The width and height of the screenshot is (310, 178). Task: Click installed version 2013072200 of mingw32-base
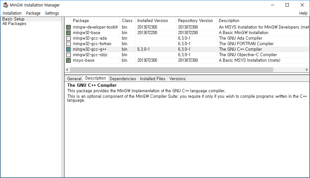147,33
